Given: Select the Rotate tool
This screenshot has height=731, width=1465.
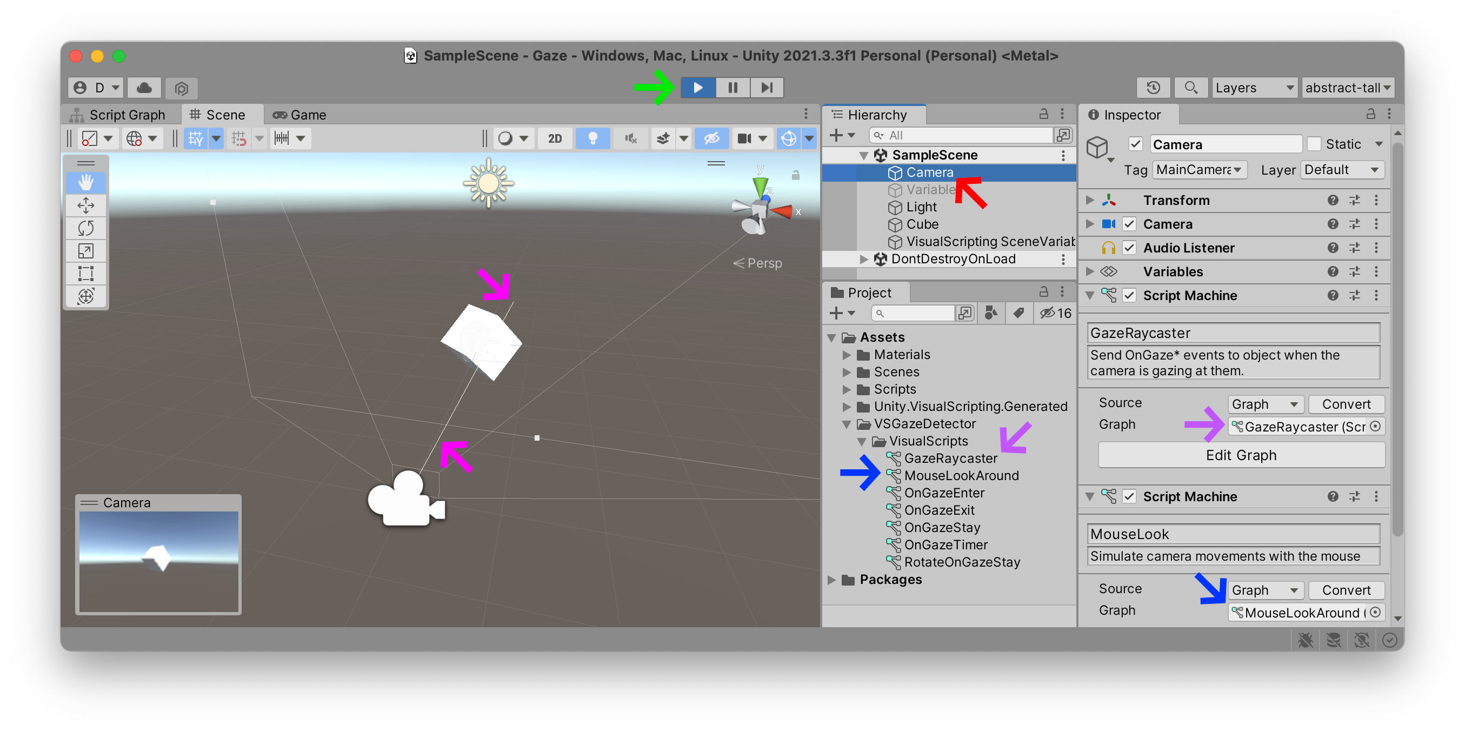Looking at the screenshot, I should [86, 228].
